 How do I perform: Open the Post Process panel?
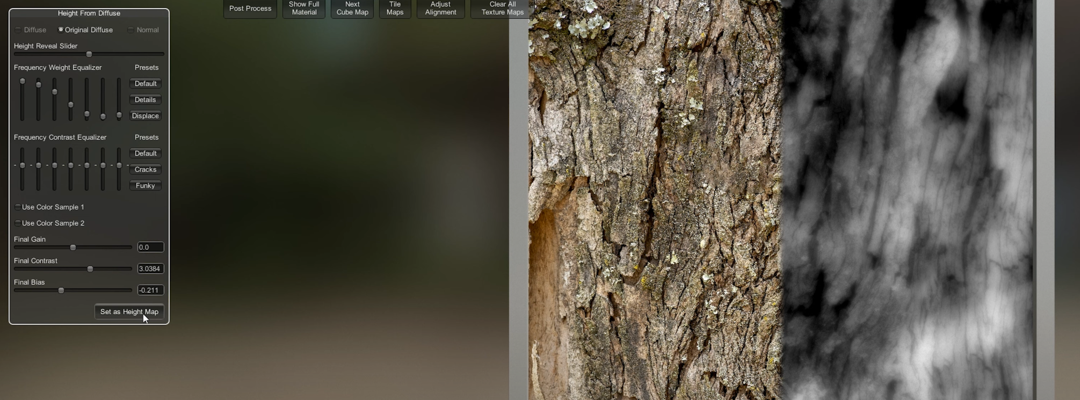(250, 9)
